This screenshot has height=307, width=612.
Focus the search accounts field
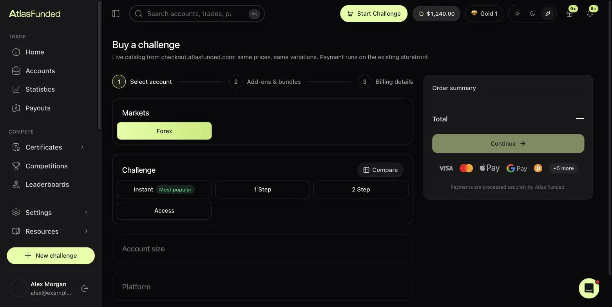197,14
